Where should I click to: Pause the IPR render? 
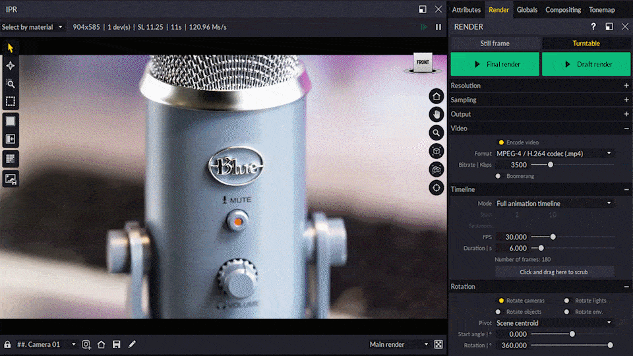pos(438,27)
